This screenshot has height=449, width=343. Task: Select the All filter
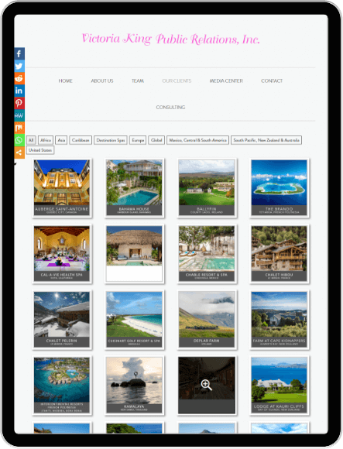pos(31,140)
